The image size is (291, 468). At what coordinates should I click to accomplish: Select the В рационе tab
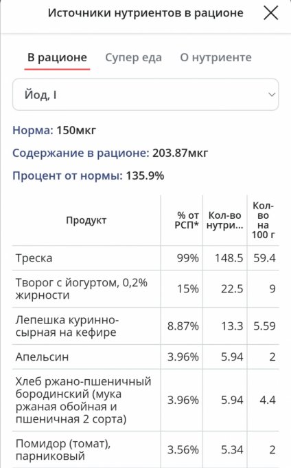pyautogui.click(x=57, y=57)
